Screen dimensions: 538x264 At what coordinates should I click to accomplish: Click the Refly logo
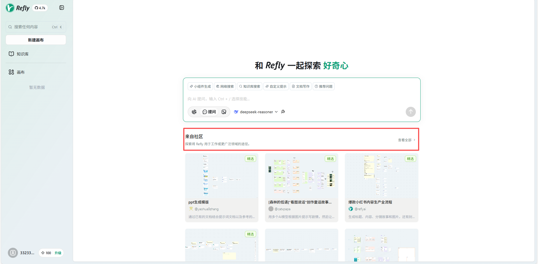coord(18,8)
